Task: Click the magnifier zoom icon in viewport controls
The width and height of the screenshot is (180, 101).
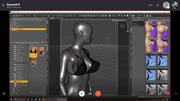Action: pyautogui.click(x=128, y=27)
